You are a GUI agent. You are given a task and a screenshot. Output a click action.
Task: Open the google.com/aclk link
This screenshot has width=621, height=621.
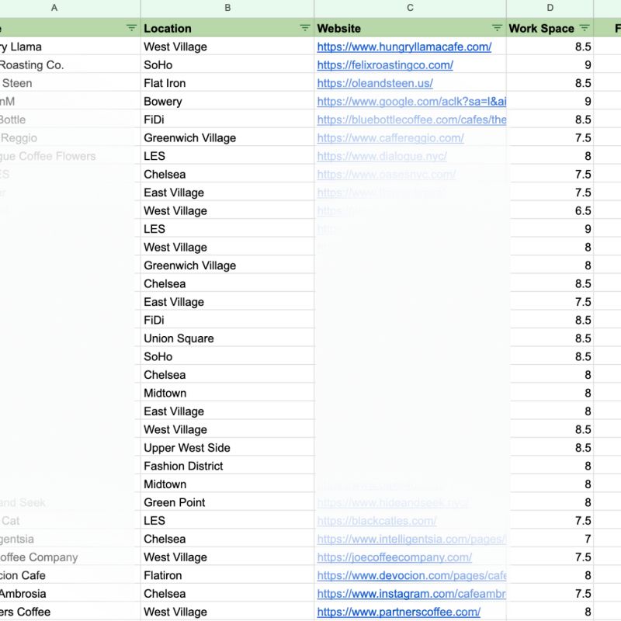(x=411, y=102)
